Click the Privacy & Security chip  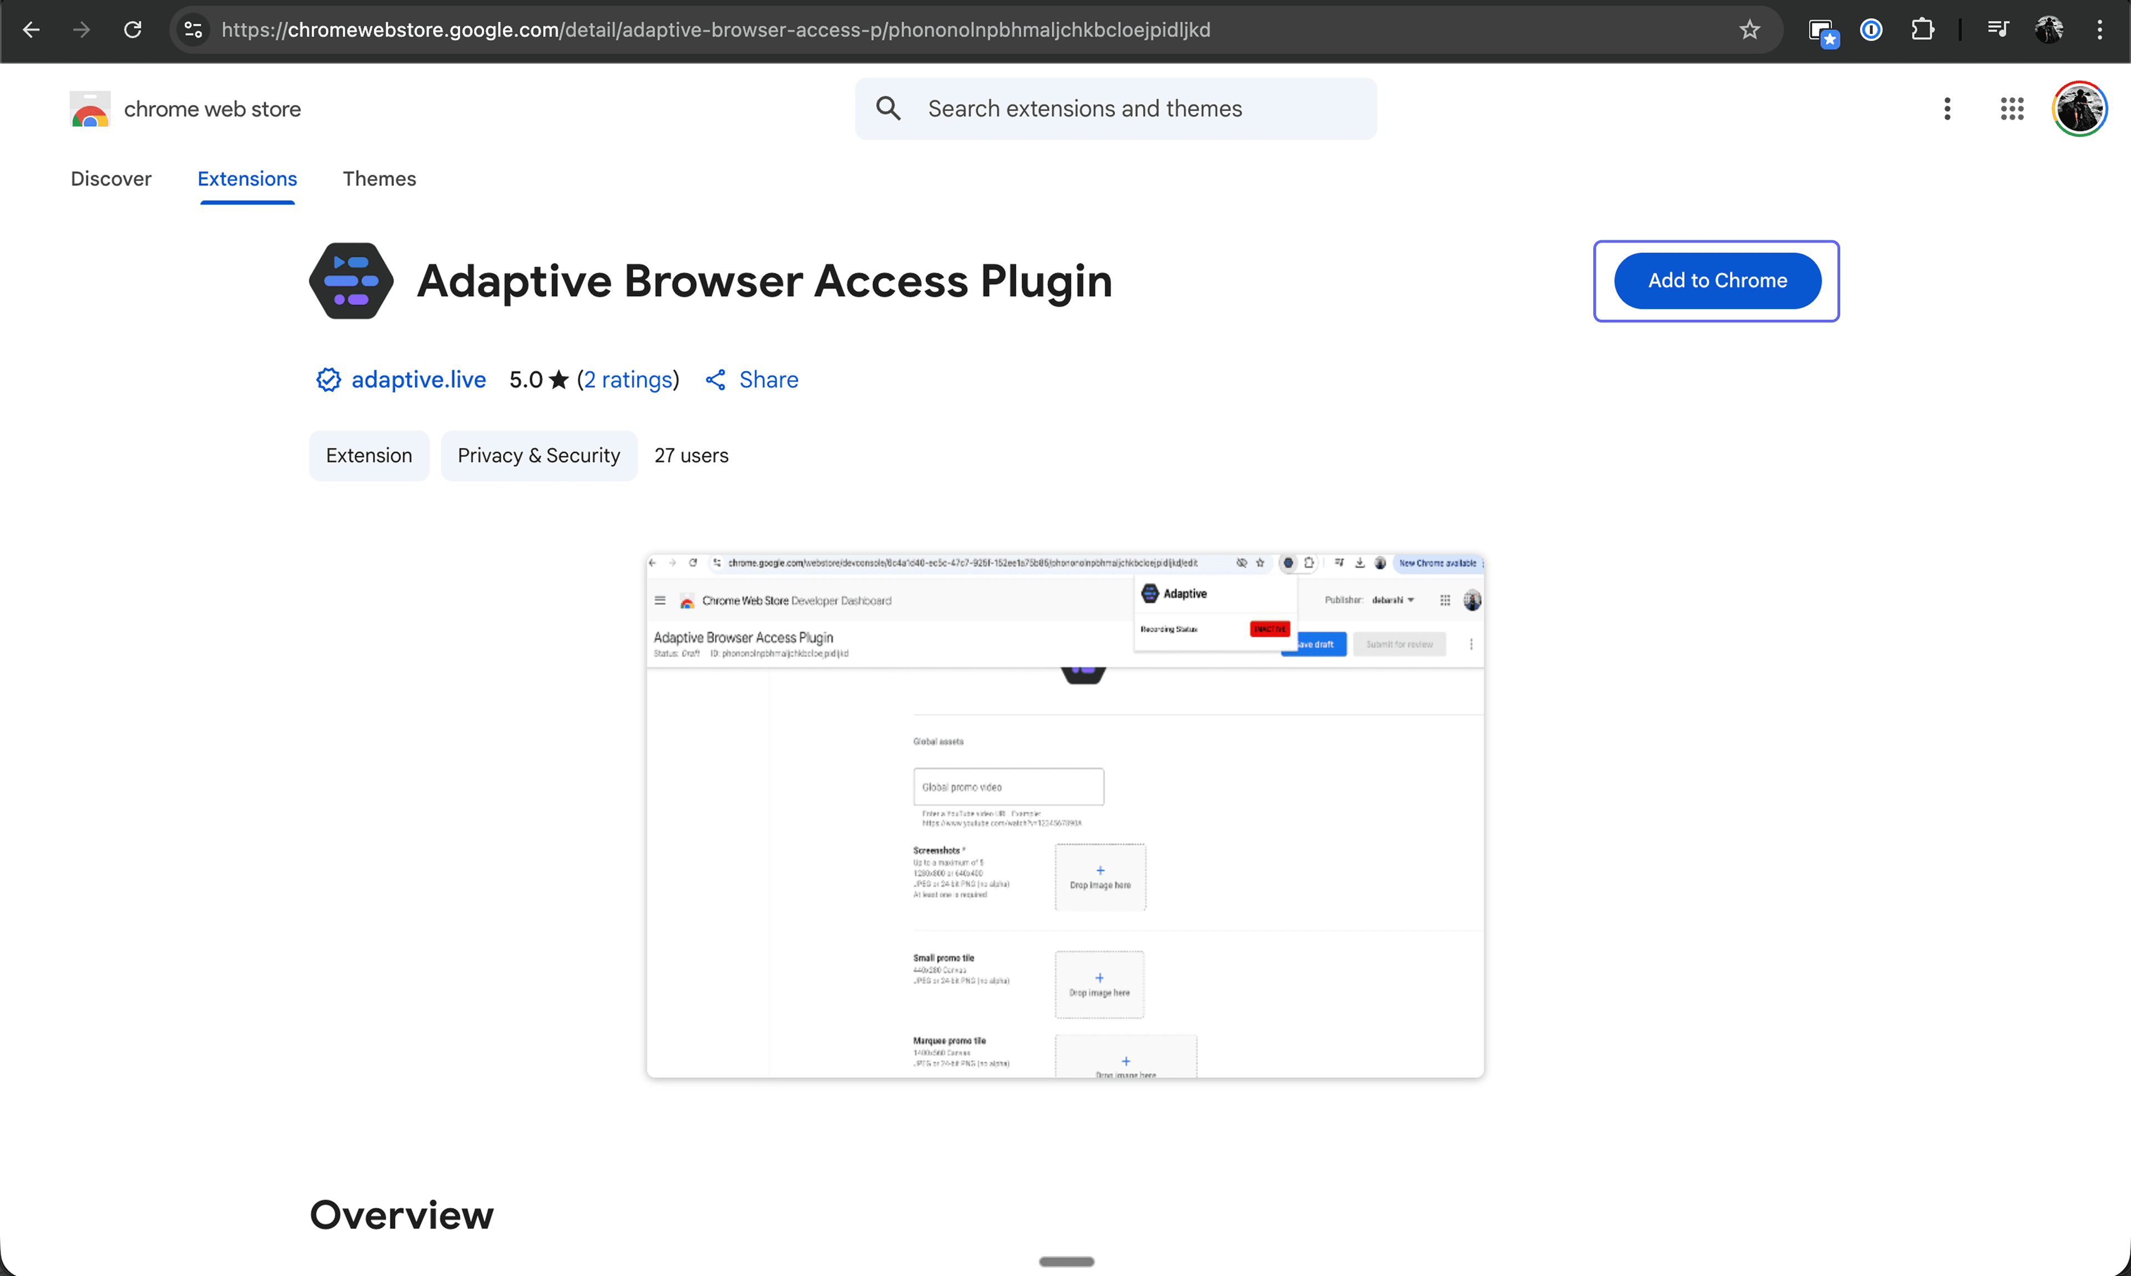coord(539,456)
